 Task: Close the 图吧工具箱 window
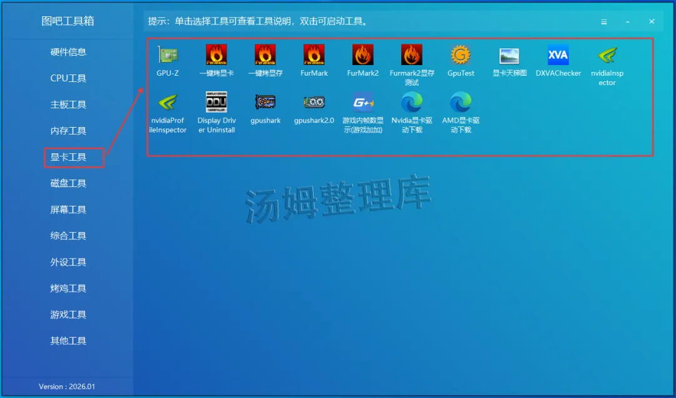click(x=652, y=21)
